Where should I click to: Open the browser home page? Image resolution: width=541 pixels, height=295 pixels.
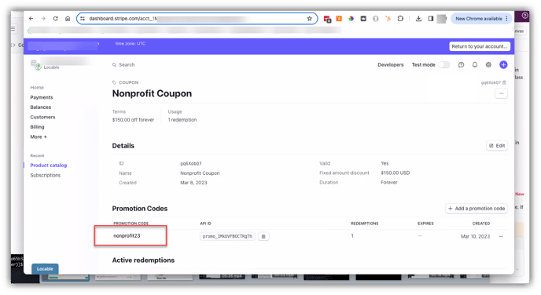[68, 19]
